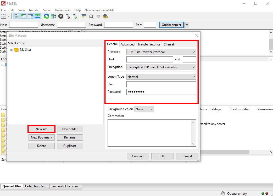The image size is (273, 196).
Task: Click the binoculars file search icon
Action: 105,16
